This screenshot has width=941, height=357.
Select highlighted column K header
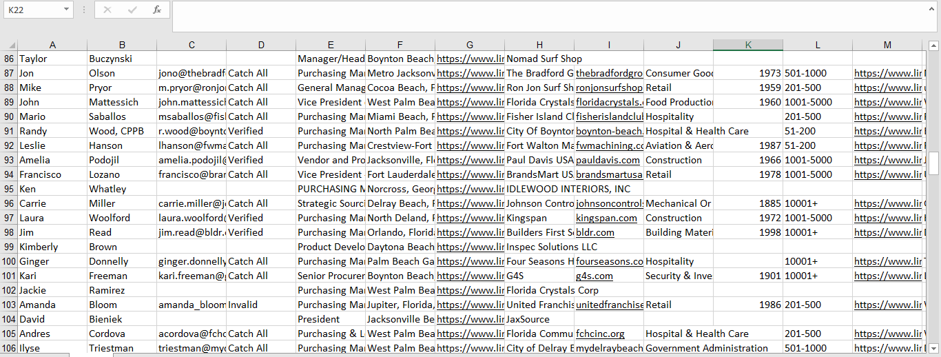click(748, 45)
